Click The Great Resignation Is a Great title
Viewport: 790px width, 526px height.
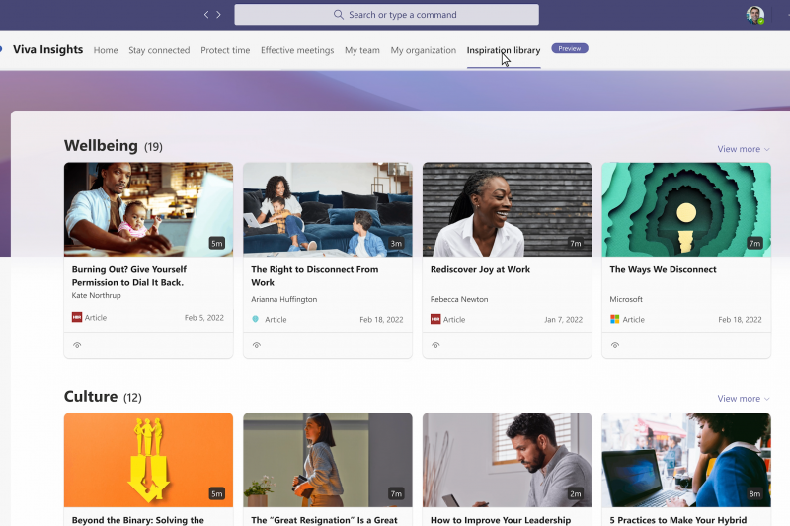[x=325, y=520]
